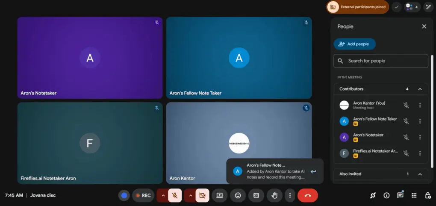The height and width of the screenshot is (206, 436).
Task: Raise hand using the hand icon
Action: tap(274, 195)
